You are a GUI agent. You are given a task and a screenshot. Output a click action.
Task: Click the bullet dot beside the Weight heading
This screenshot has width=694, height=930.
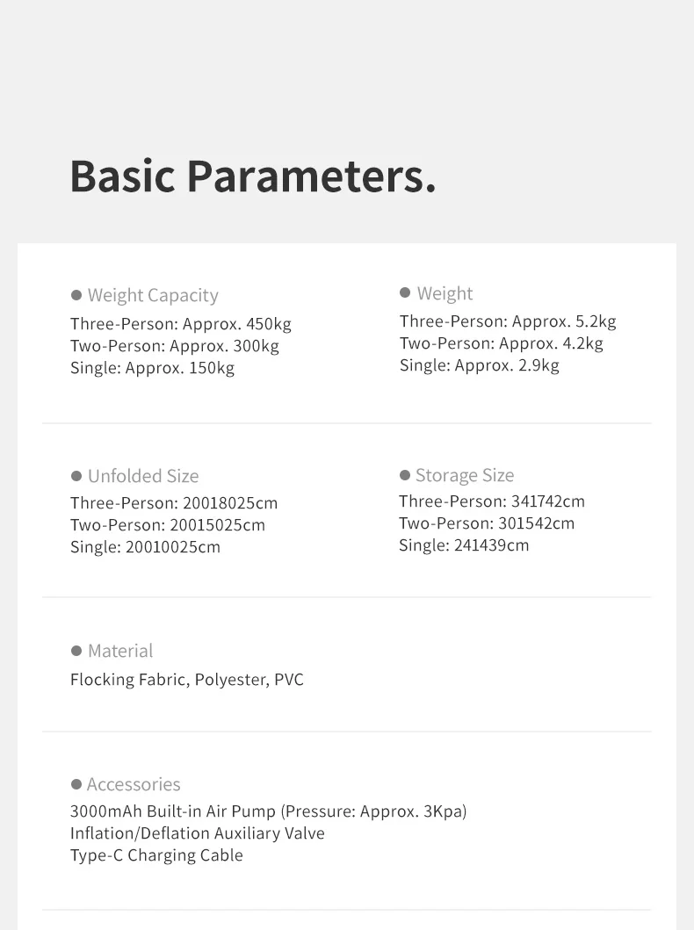(x=405, y=292)
